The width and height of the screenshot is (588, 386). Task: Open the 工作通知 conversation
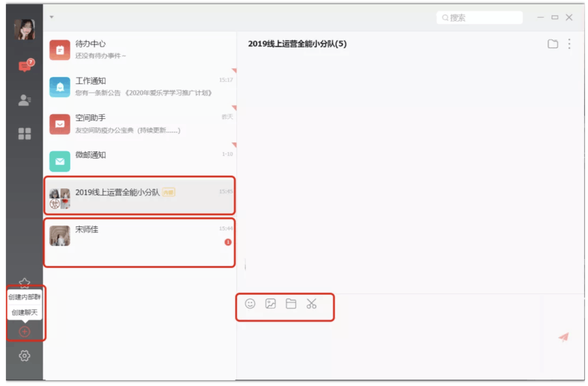[140, 87]
